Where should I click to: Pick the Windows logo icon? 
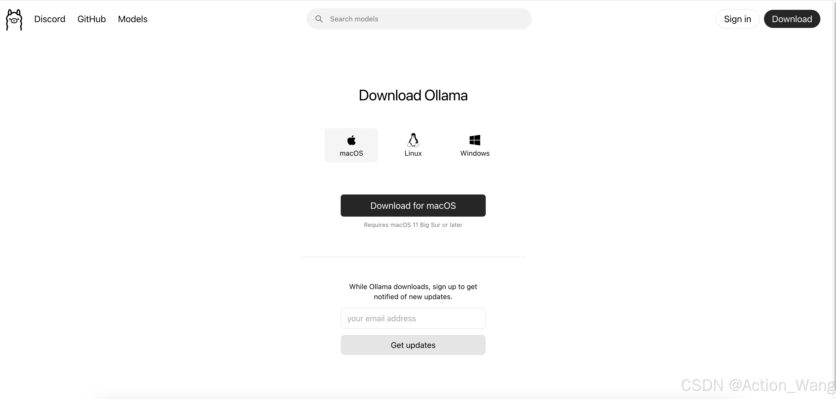(475, 140)
